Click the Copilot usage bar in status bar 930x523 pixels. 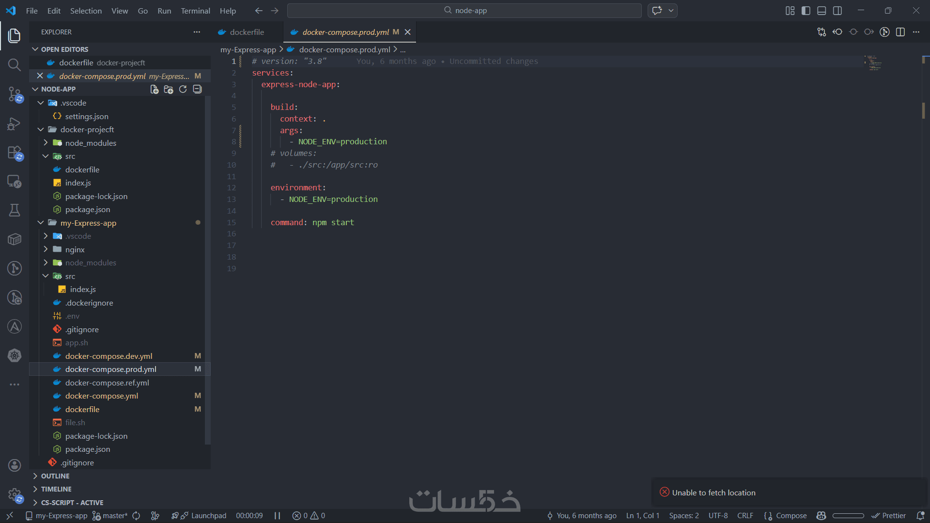click(848, 516)
